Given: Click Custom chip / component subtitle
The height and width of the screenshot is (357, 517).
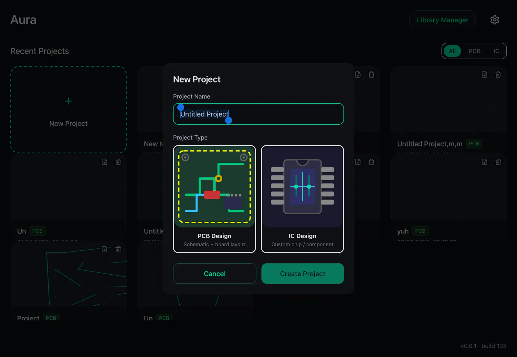Looking at the screenshot, I should (302, 244).
